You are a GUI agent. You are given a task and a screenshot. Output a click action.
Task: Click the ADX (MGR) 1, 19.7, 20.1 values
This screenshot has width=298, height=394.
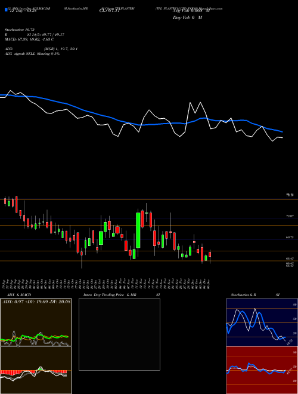click(60, 49)
